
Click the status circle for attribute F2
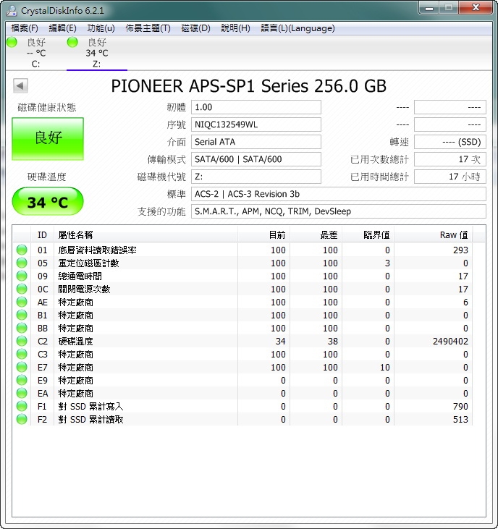coord(22,419)
